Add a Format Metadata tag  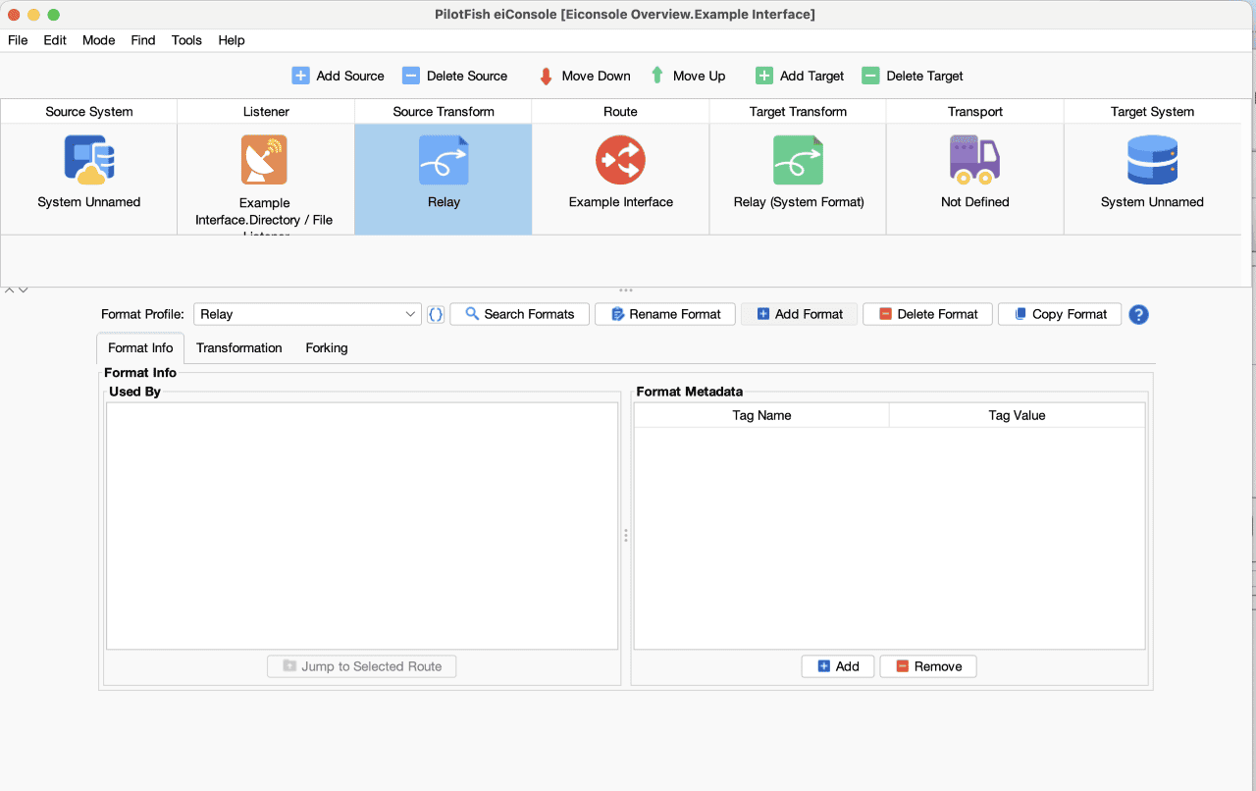click(838, 666)
